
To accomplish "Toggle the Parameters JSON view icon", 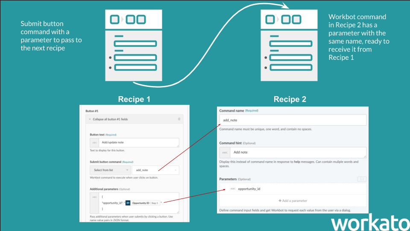I will tap(362, 179).
